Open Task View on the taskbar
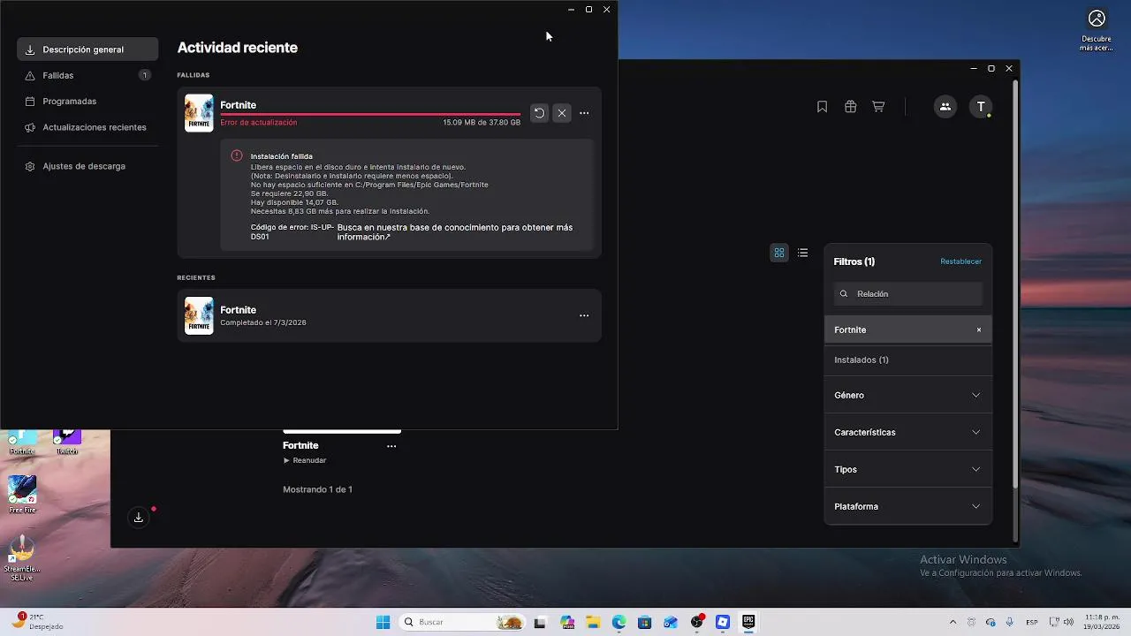The image size is (1131, 636). 540,622
